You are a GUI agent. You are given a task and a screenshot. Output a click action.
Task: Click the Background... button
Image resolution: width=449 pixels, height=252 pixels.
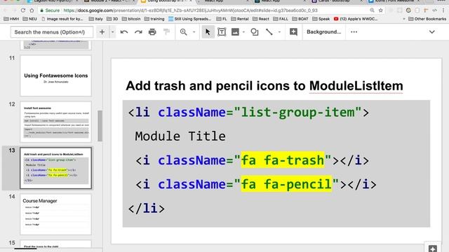pyautogui.click(x=324, y=31)
